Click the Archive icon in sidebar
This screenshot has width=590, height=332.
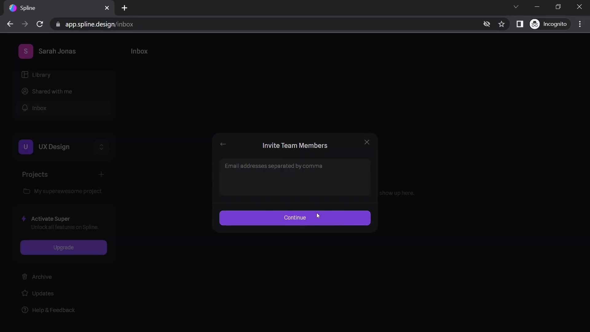coord(24,276)
